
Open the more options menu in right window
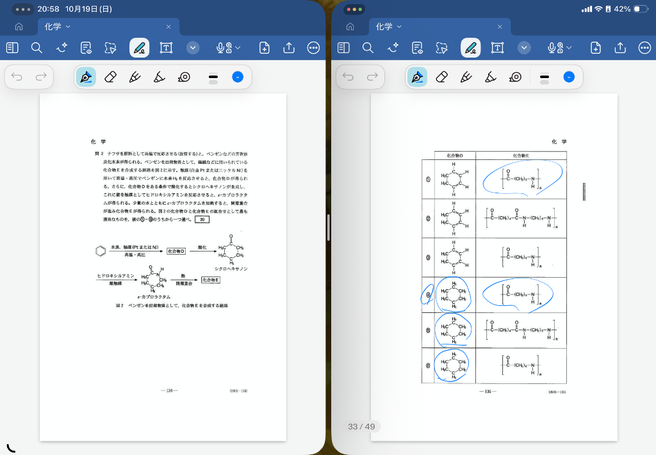coord(644,48)
